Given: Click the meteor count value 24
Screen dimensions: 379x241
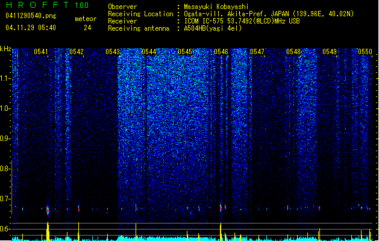Looking at the screenshot, I should coord(87,28).
